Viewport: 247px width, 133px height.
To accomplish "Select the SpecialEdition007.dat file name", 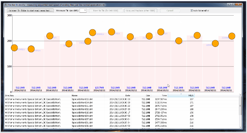I will pos(82,119).
